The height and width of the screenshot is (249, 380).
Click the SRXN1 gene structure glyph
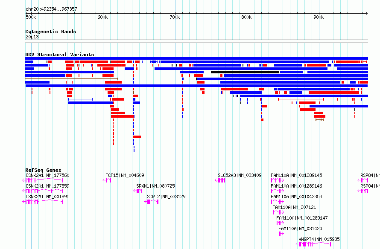click(x=137, y=191)
